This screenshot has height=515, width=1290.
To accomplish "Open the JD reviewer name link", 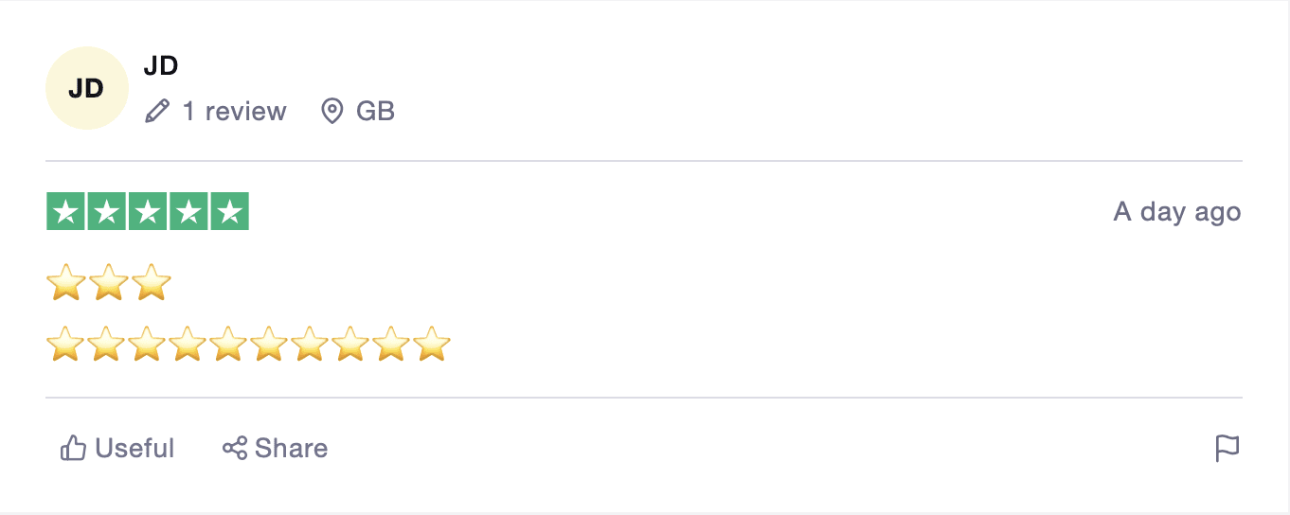I will click(161, 66).
